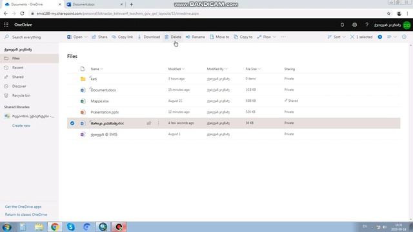Open the Windows Start button
The width and height of the screenshot is (413, 232).
click(6, 227)
